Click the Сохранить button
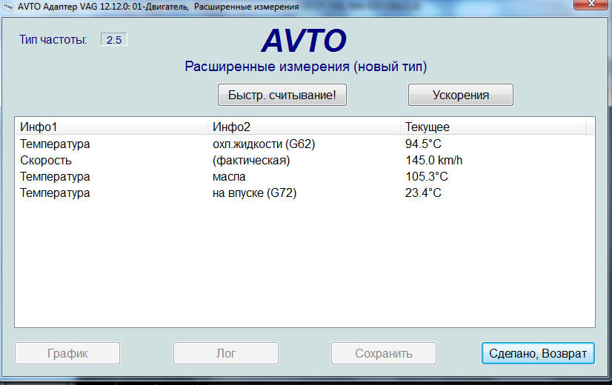Image resolution: width=612 pixels, height=385 pixels. coord(384,353)
